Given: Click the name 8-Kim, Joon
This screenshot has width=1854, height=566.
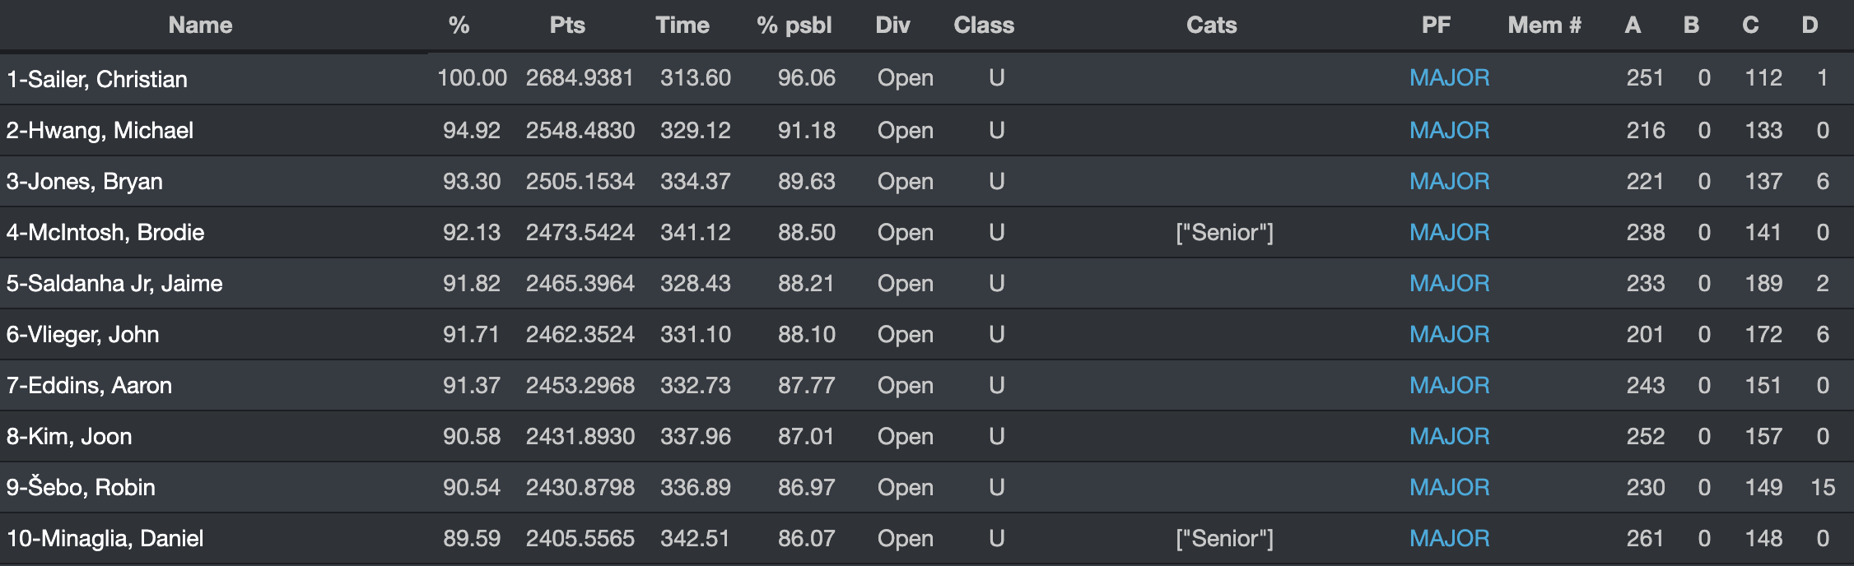Looking at the screenshot, I should [69, 436].
